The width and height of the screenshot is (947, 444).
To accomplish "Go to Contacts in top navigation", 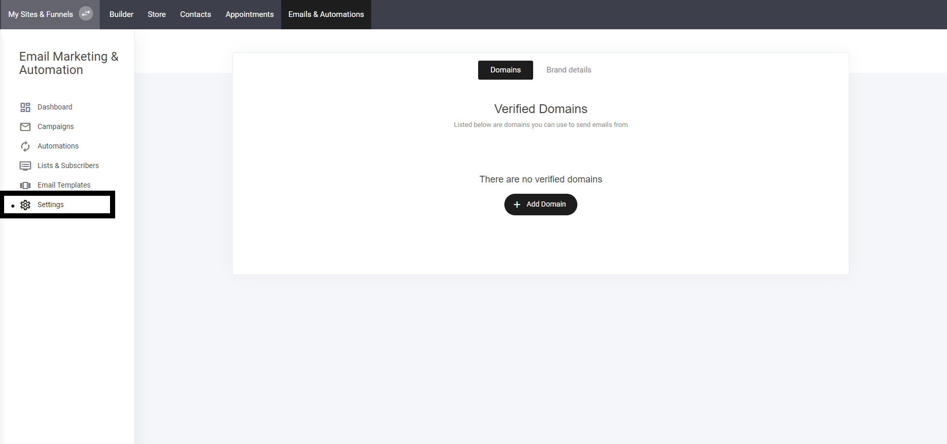I will coord(195,14).
